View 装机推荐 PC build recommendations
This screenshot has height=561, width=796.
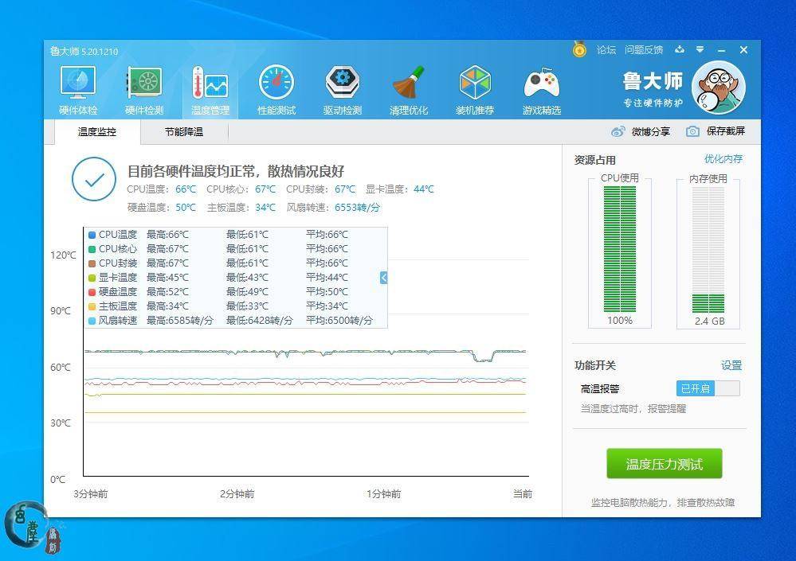475,85
